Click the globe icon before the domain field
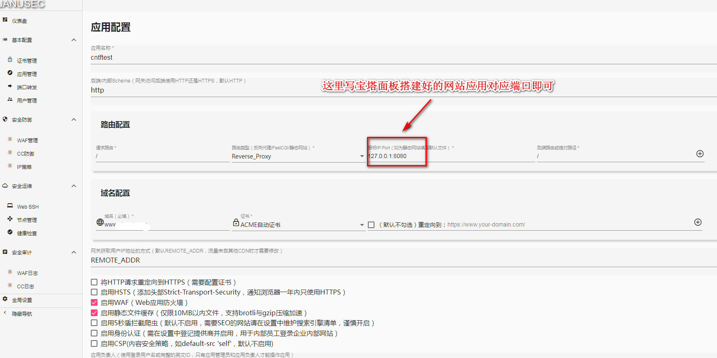 tap(100, 222)
